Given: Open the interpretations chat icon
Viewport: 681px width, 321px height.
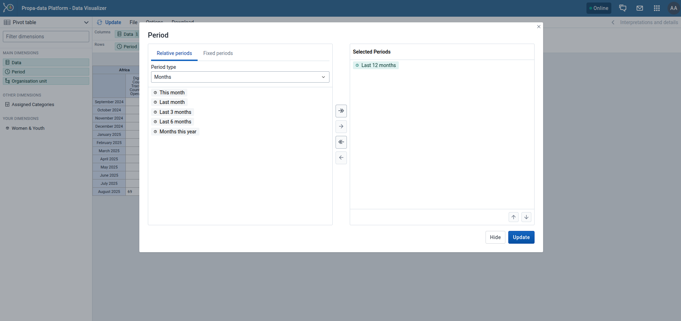Looking at the screenshot, I should [x=622, y=8].
